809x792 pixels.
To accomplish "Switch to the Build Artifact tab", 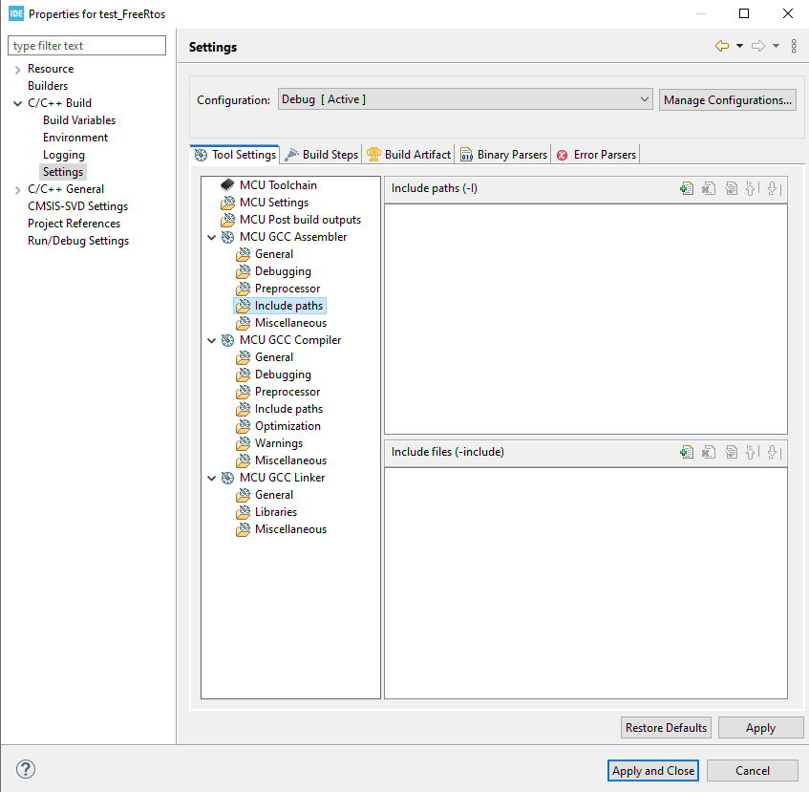I will 409,154.
